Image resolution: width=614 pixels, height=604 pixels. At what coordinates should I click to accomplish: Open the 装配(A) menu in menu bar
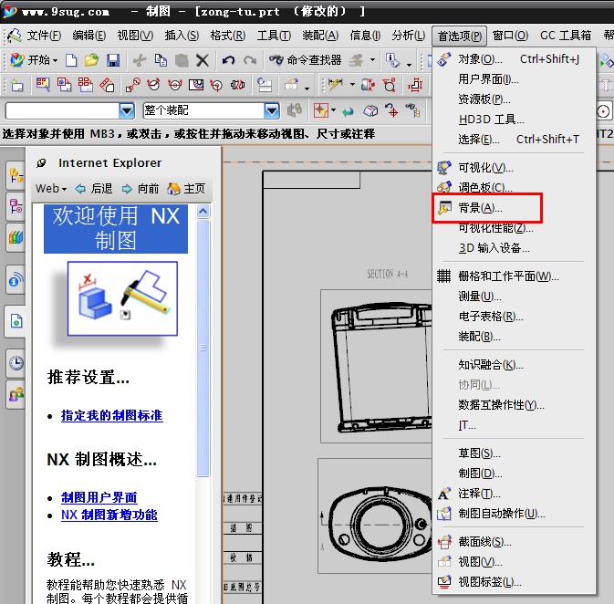pos(320,36)
